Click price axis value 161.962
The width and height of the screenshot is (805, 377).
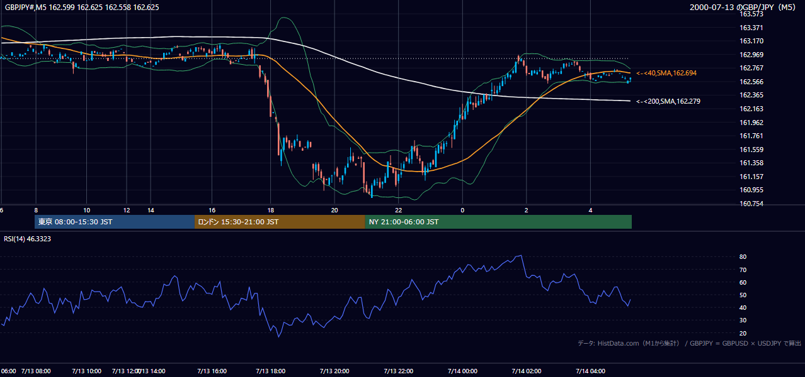[x=751, y=123]
